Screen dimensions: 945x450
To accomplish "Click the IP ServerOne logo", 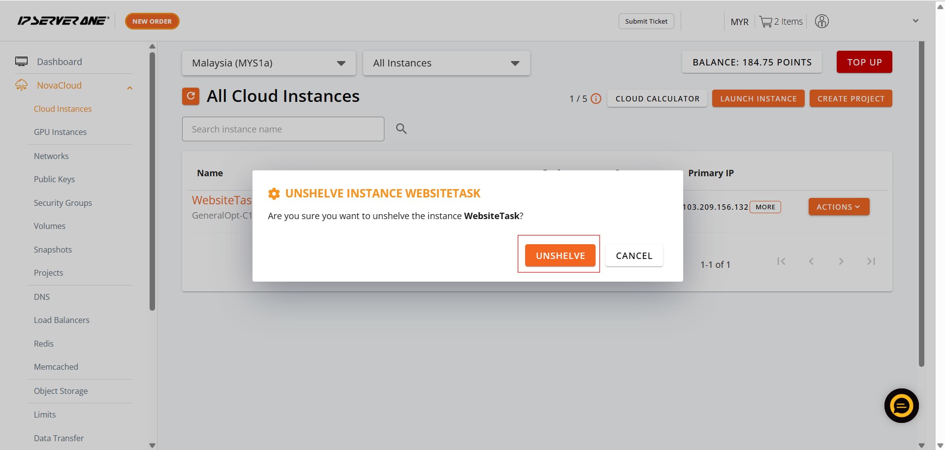I will 63,21.
